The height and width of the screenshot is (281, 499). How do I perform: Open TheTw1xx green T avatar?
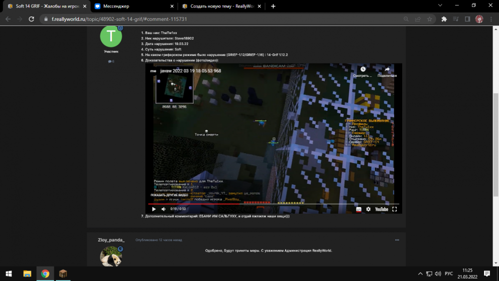pos(111,36)
